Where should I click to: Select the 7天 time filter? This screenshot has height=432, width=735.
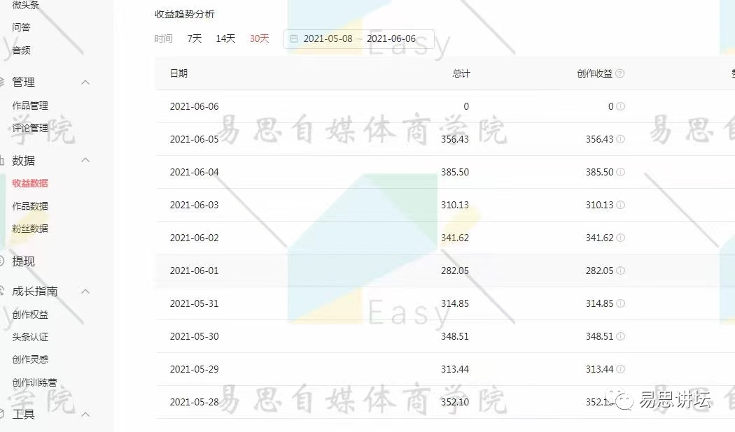[x=194, y=38]
